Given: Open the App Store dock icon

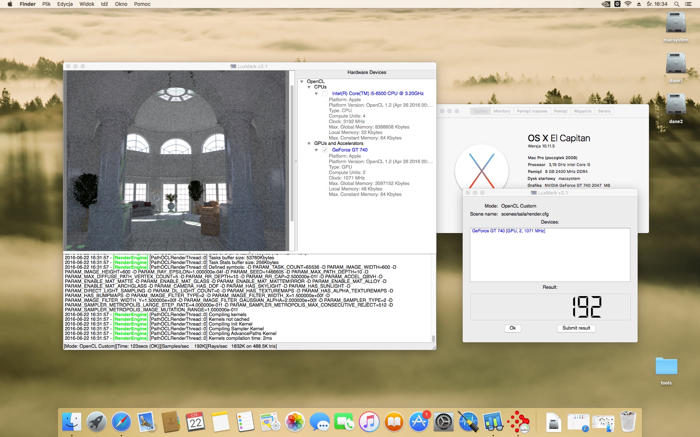Looking at the screenshot, I should (x=419, y=422).
